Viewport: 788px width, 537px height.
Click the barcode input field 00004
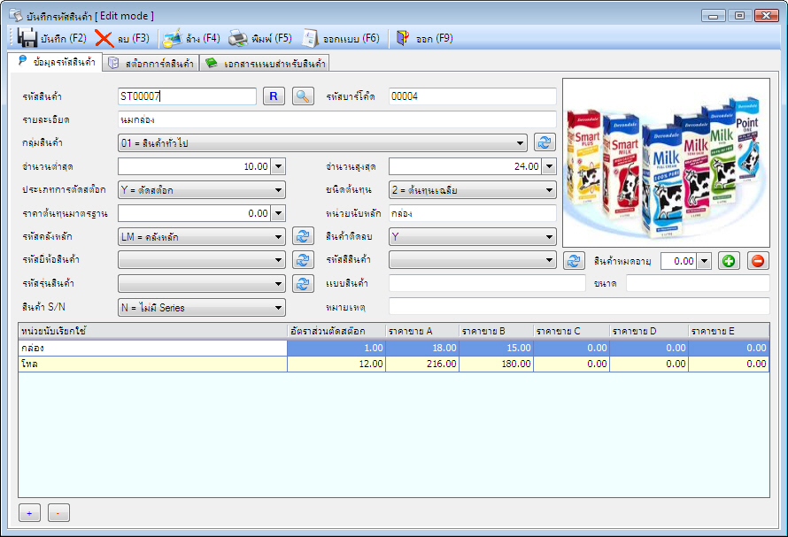[472, 96]
